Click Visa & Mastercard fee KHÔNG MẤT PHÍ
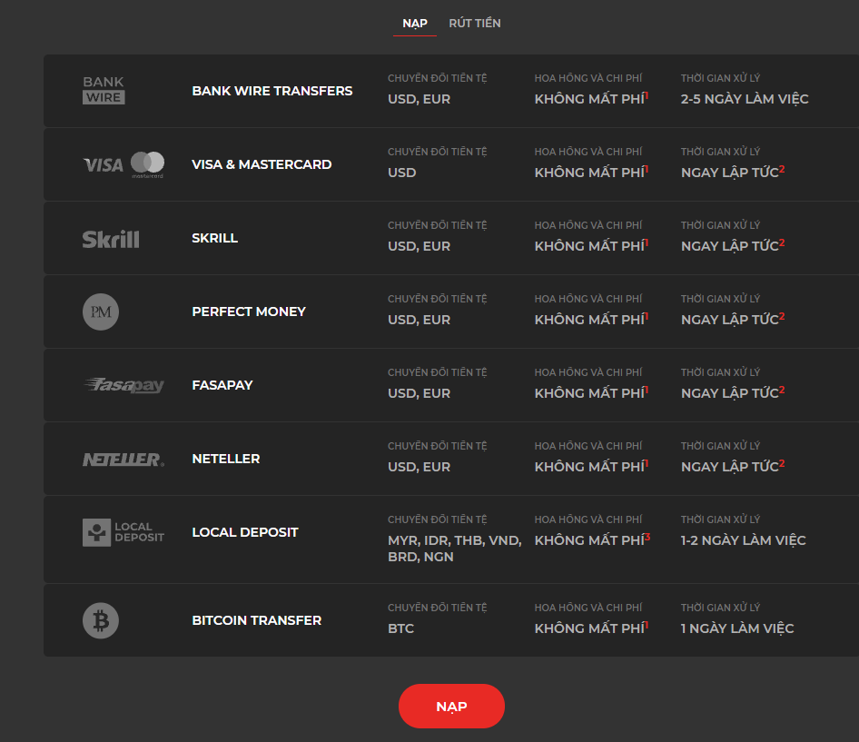The width and height of the screenshot is (859, 742). tap(592, 172)
